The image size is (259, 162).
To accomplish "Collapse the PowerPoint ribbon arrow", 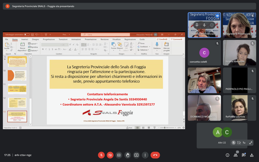I will tap(183, 54).
